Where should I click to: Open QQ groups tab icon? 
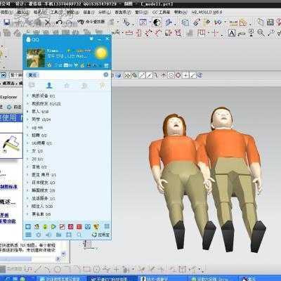click(84, 86)
